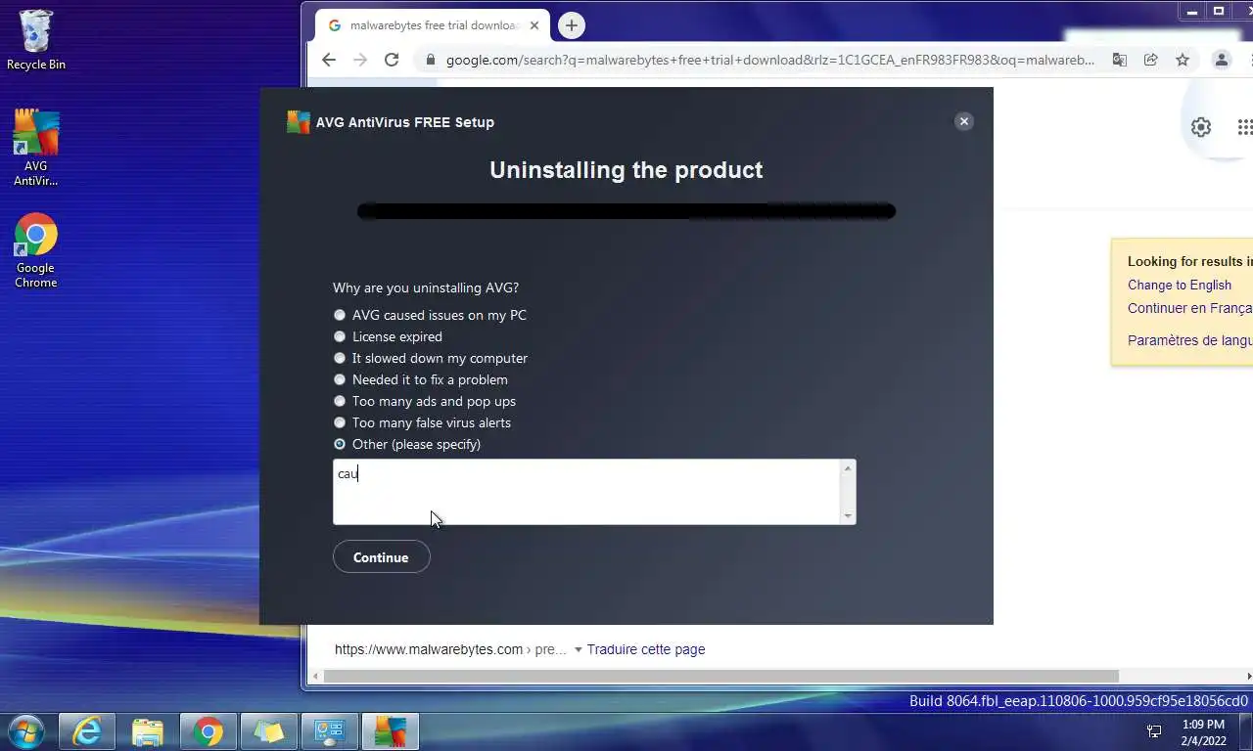Open Windows Explorer from taskbar
The width and height of the screenshot is (1253, 751).
pos(147,731)
